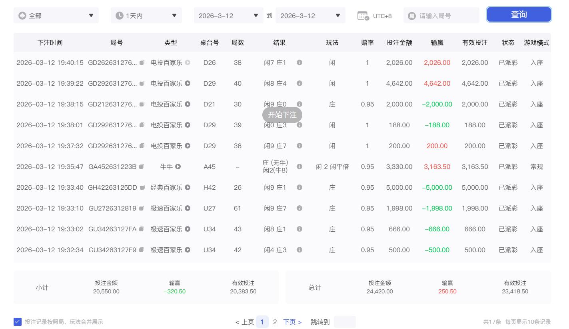Click the search icon in the 局号 field
This screenshot has height=329, width=569.
412,15
